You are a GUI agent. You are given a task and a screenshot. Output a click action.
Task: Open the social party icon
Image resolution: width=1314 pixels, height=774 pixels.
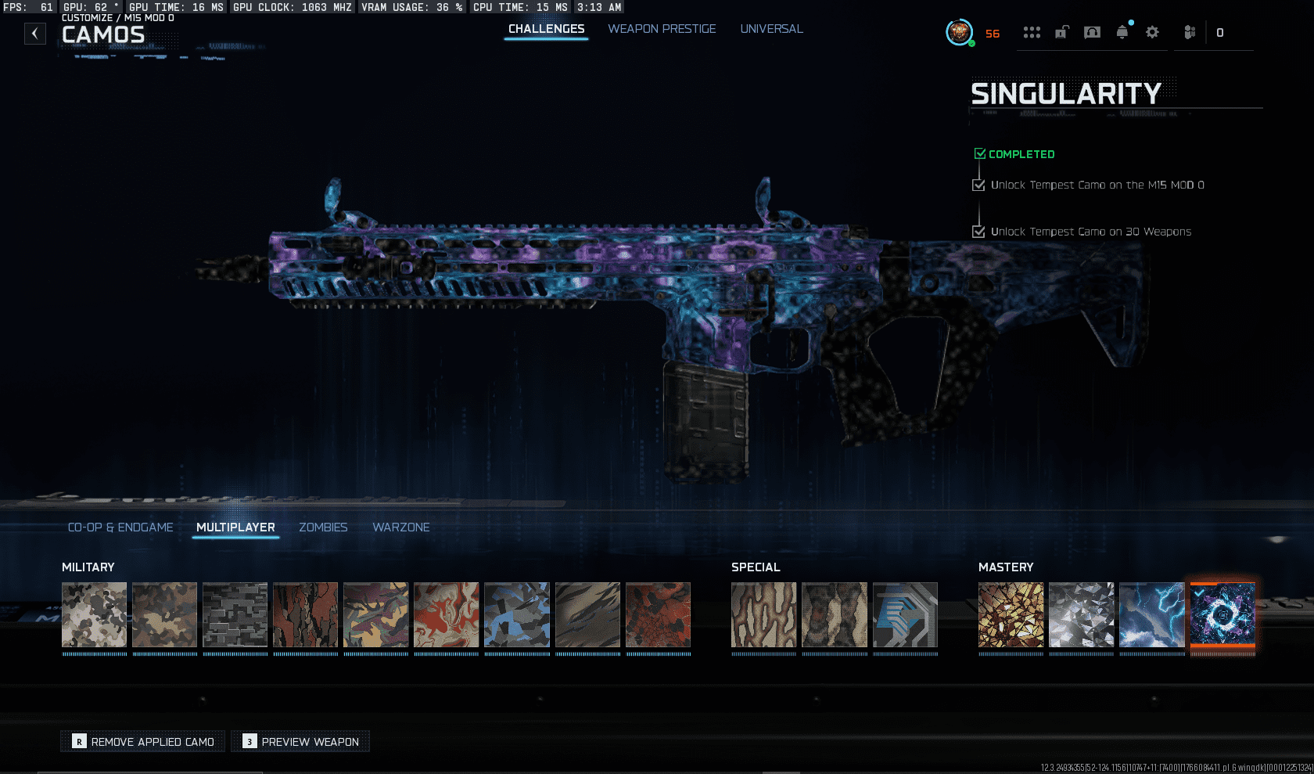pyautogui.click(x=1190, y=33)
